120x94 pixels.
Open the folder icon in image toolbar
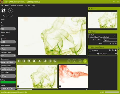point(34,61)
